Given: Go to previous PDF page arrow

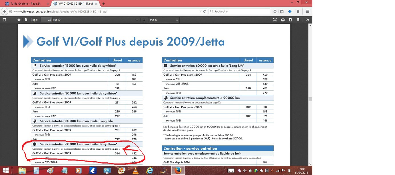Looking at the screenshot, I should click(x=19, y=20).
